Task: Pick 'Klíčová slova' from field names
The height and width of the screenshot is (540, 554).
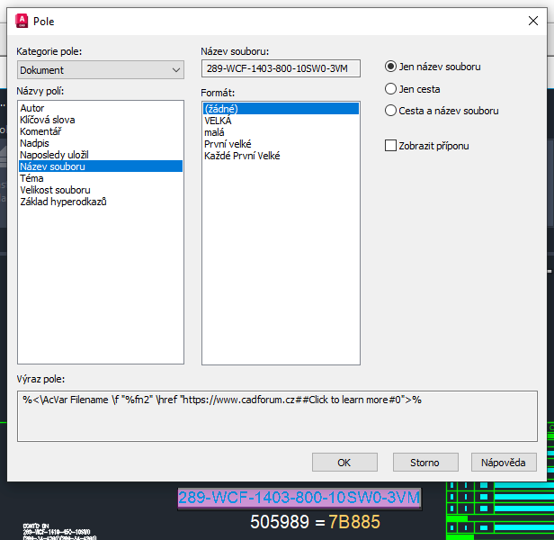Action: pos(48,120)
